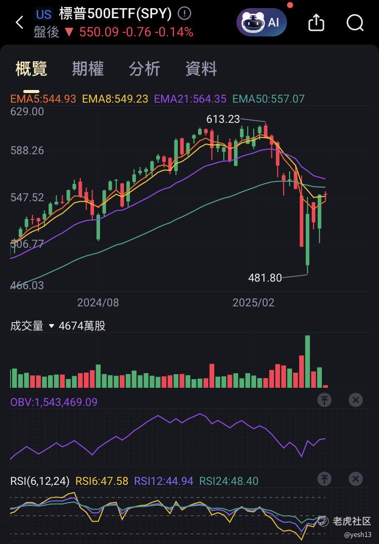Image resolution: width=379 pixels, height=544 pixels.
Task: Tap the 466.03 price axis label
Action: pos(27,286)
